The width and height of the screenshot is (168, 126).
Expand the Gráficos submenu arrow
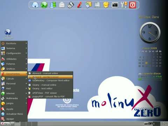pyautogui.click(x=26, y=69)
